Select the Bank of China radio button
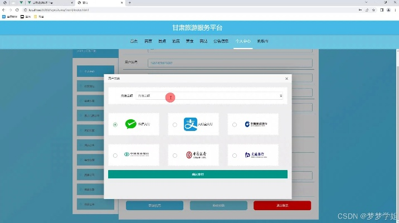Viewport: 399px width, 223px height. [x=175, y=156]
